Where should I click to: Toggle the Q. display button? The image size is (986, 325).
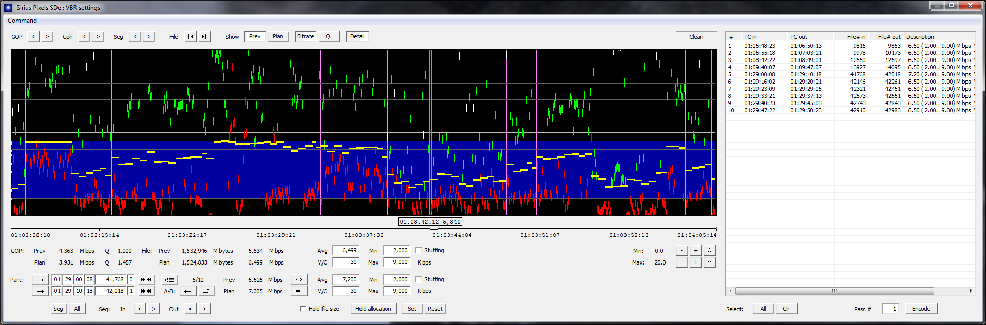[329, 36]
